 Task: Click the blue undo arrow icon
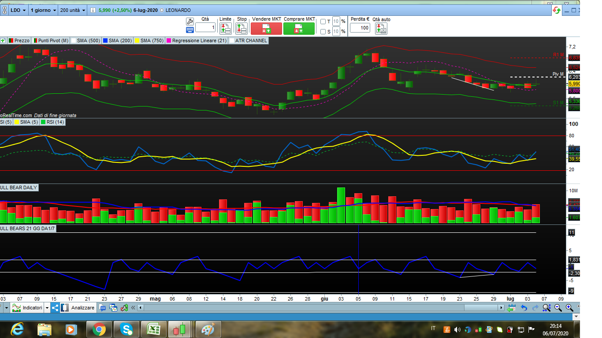[x=524, y=308]
